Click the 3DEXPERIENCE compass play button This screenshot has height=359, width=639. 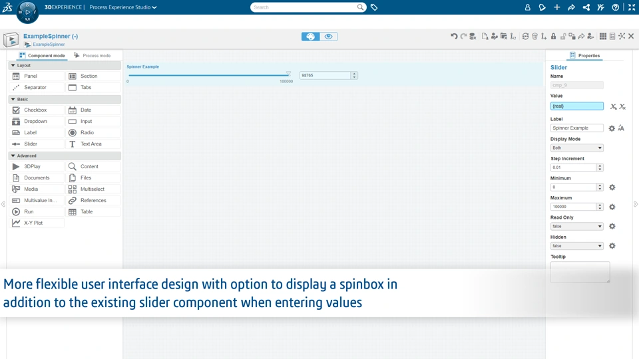28,12
